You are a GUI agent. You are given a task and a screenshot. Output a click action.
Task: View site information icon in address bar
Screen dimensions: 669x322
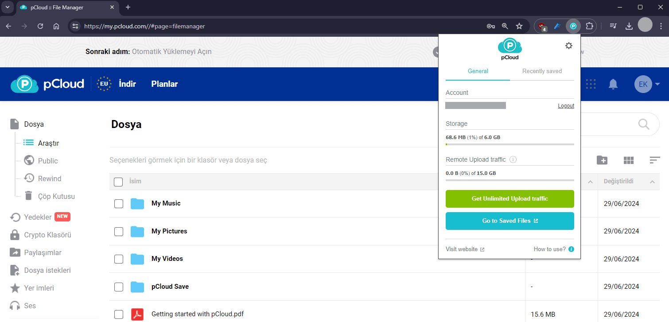click(75, 26)
